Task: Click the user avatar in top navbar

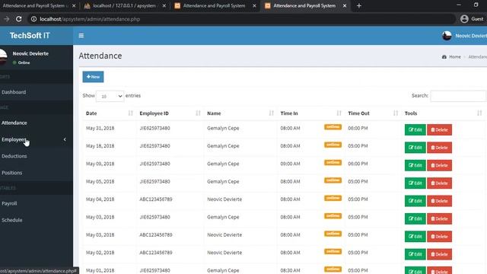Action: point(447,36)
